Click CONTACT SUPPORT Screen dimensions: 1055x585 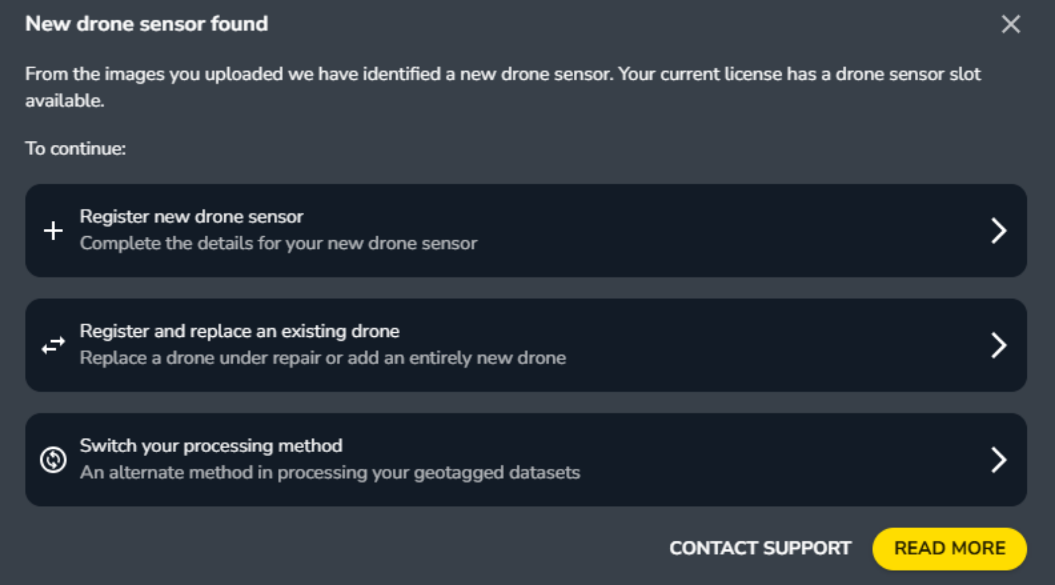(x=760, y=548)
